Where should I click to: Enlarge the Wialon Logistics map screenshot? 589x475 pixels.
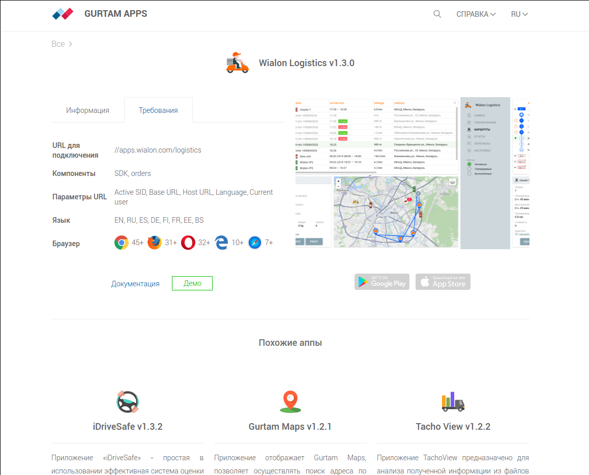[x=412, y=173]
